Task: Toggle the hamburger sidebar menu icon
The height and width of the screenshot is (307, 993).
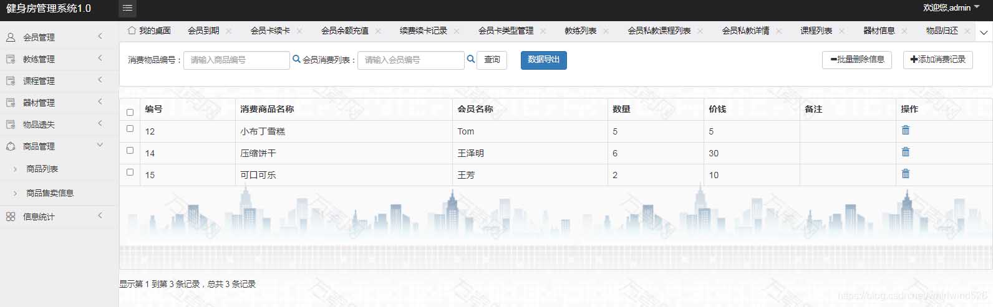Action: 127,8
